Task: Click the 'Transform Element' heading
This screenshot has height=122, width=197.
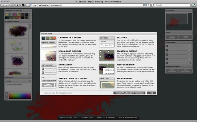Action: tap(127, 51)
